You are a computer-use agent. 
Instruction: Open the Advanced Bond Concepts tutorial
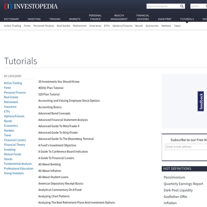55,114
